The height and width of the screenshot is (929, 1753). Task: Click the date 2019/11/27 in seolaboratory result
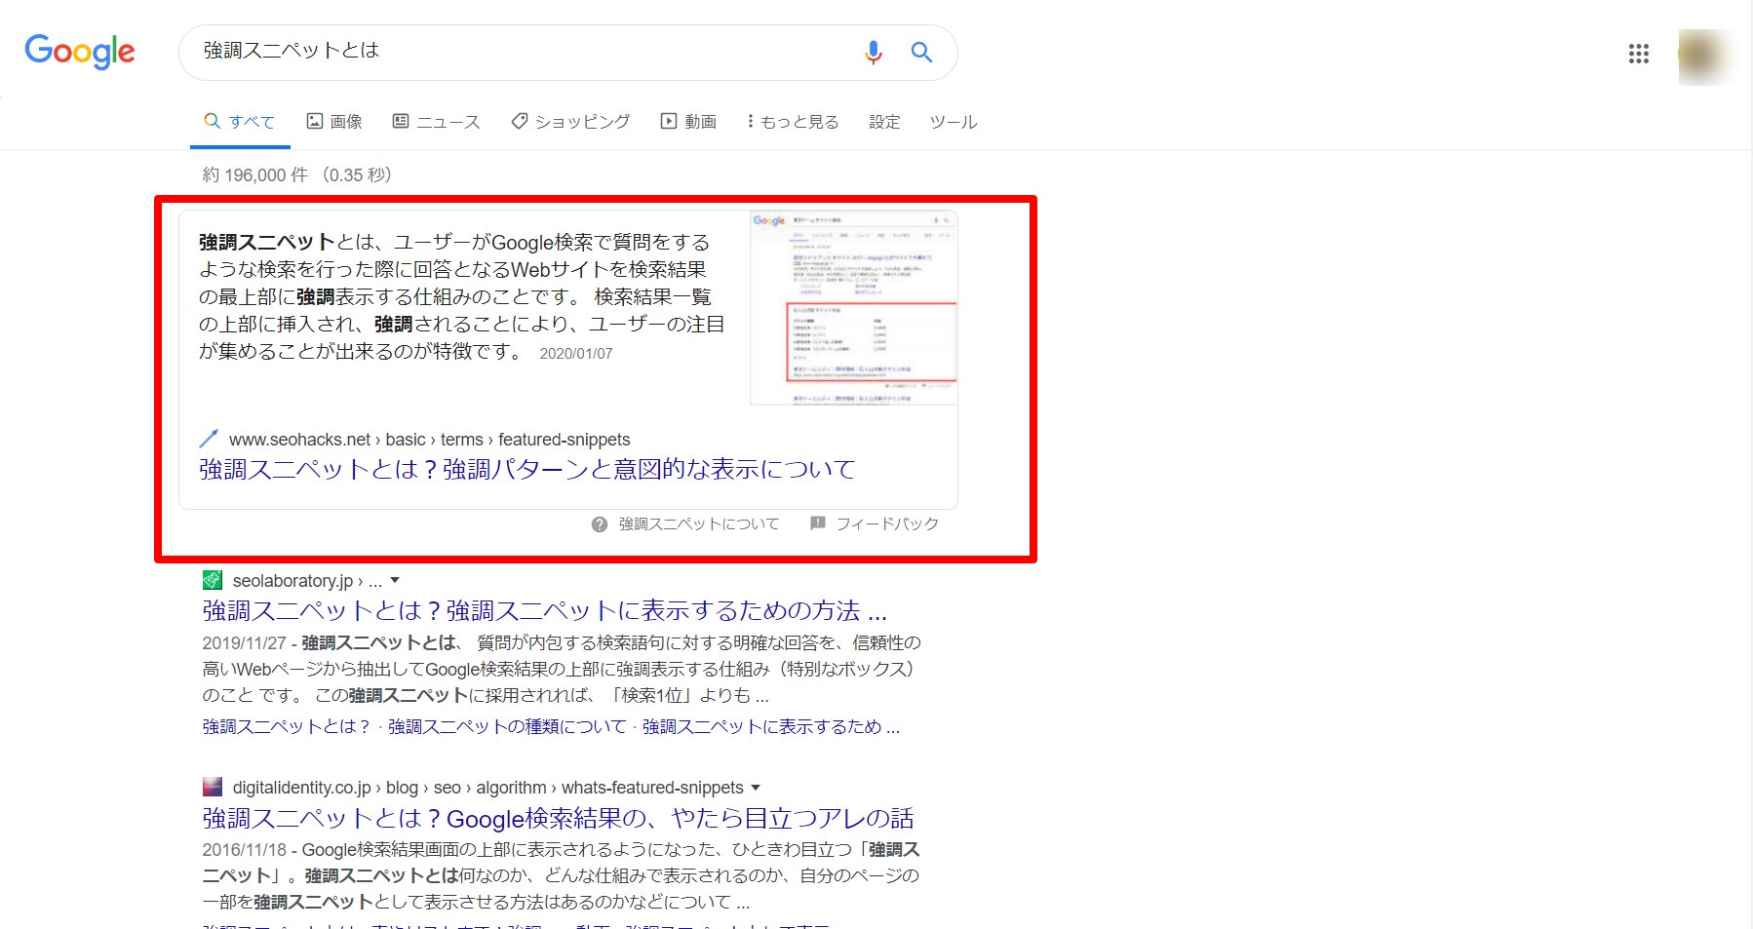(x=245, y=643)
